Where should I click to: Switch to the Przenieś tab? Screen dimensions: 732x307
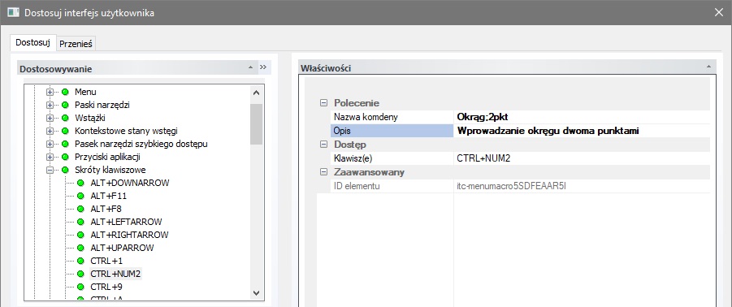coord(76,44)
